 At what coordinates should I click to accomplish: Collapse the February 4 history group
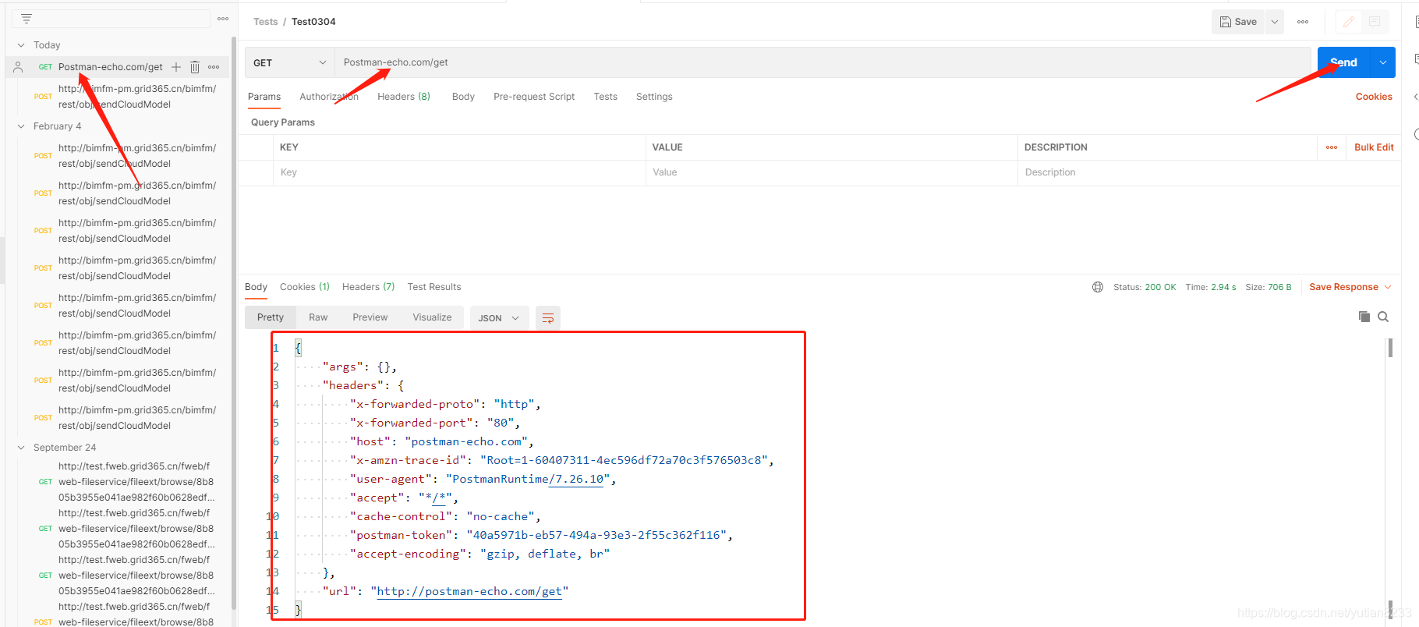pyautogui.click(x=21, y=126)
